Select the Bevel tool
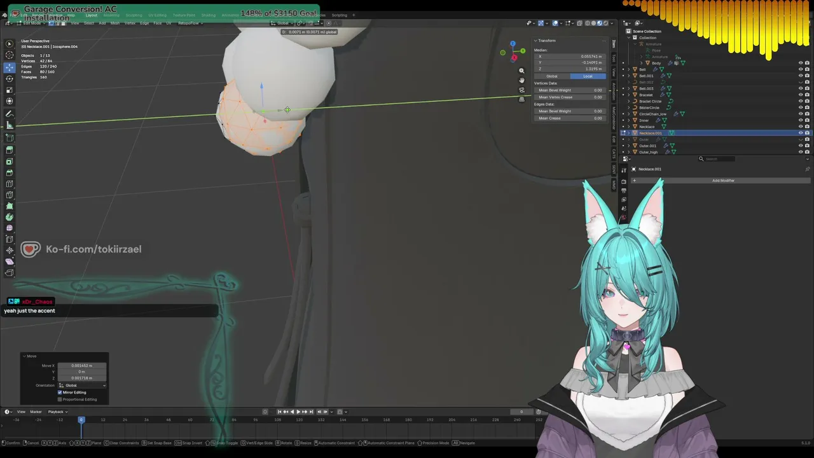 pyautogui.click(x=10, y=172)
